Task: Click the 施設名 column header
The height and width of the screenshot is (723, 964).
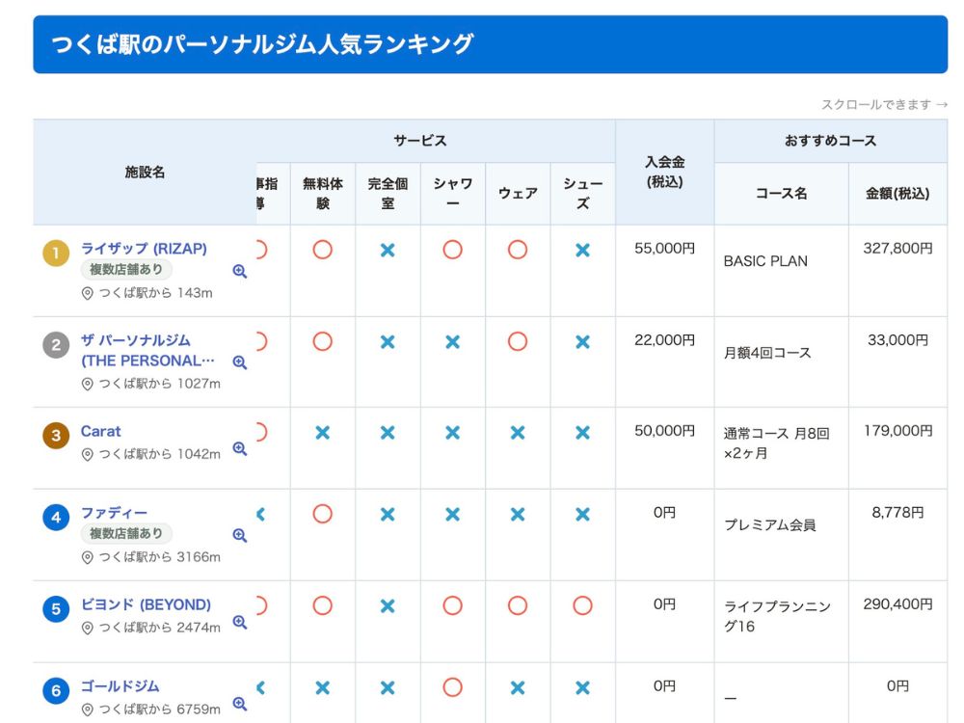Action: coord(145,173)
